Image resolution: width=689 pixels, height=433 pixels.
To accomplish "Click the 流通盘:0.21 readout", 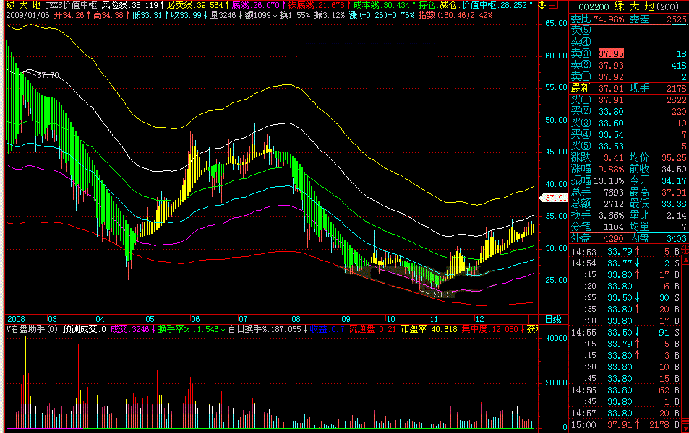I will pyautogui.click(x=372, y=329).
